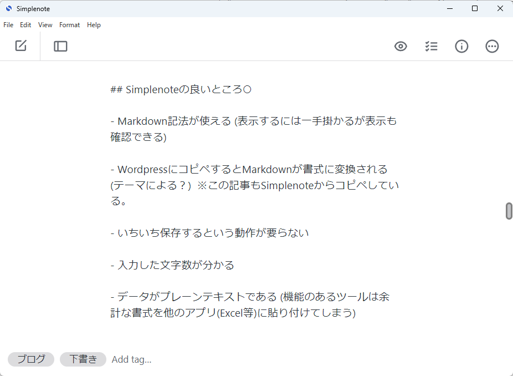Image resolution: width=513 pixels, height=376 pixels.
Task: Click the Add tag input field
Action: pos(131,359)
